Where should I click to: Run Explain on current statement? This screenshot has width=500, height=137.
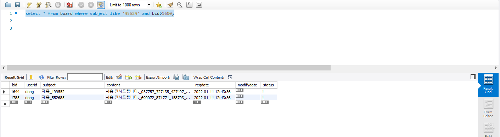(x=48, y=5)
